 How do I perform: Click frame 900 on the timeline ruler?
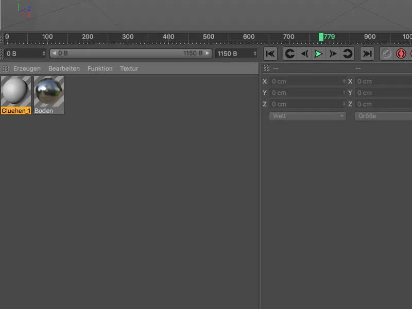[369, 37]
